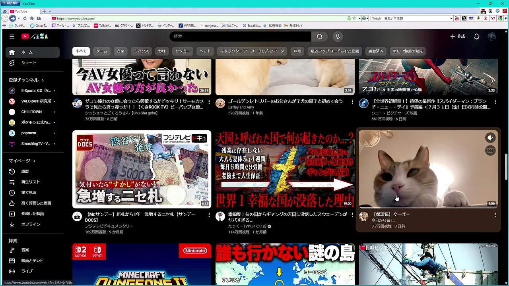This screenshot has width=509, height=286.
Task: Click the 作成 create button
Action: click(x=457, y=37)
